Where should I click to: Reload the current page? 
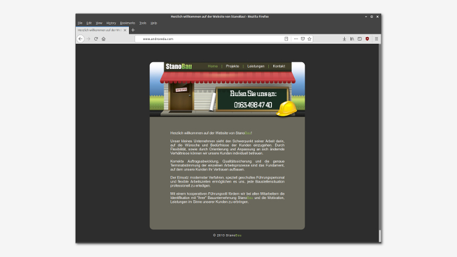(x=96, y=39)
